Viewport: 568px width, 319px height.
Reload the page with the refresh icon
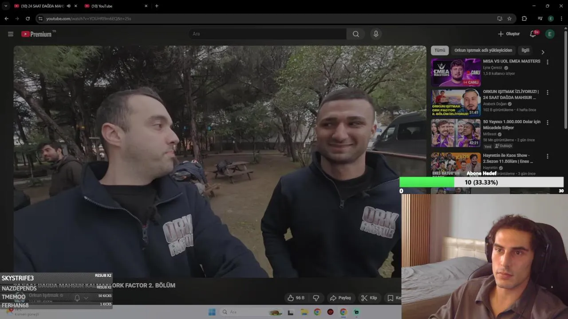tap(28, 19)
